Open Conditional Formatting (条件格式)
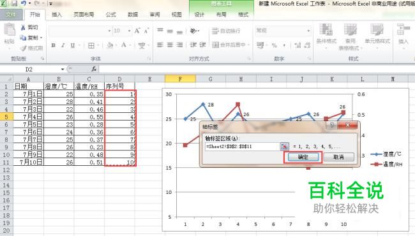Viewport: 415px width, 236px height. (326, 36)
